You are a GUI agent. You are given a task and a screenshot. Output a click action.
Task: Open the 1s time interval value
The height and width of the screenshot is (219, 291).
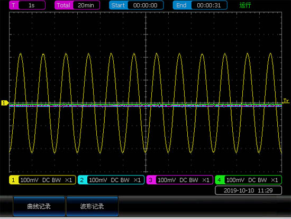click(32, 5)
